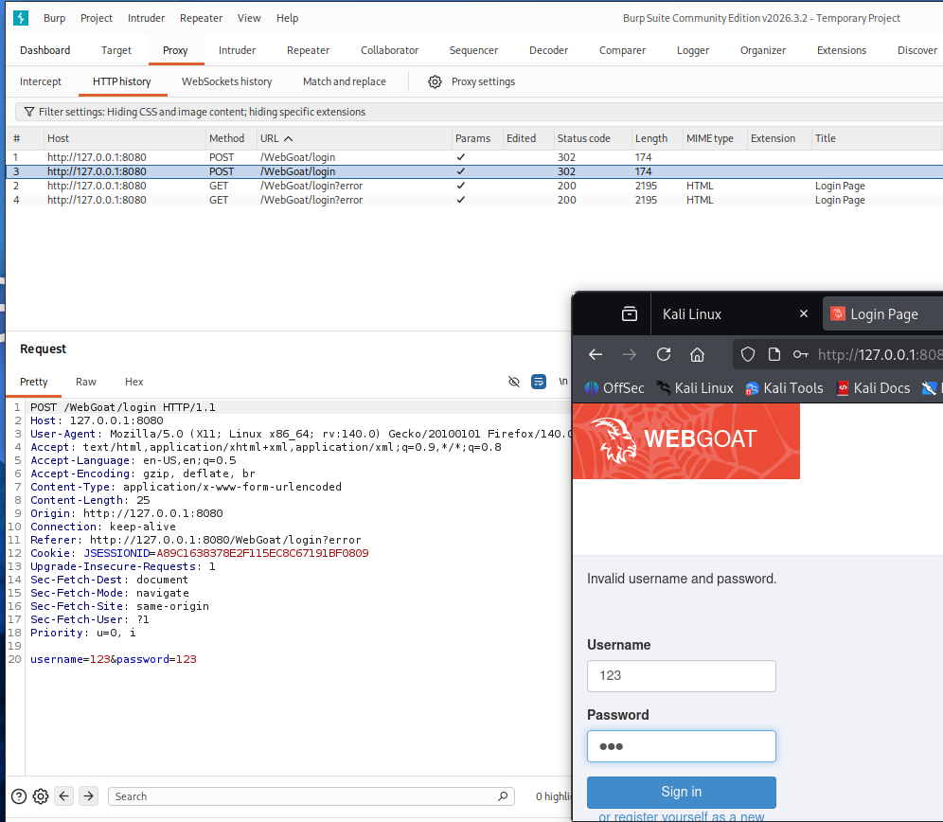Switch request view to Hex
This screenshot has height=822, width=943.
point(134,382)
